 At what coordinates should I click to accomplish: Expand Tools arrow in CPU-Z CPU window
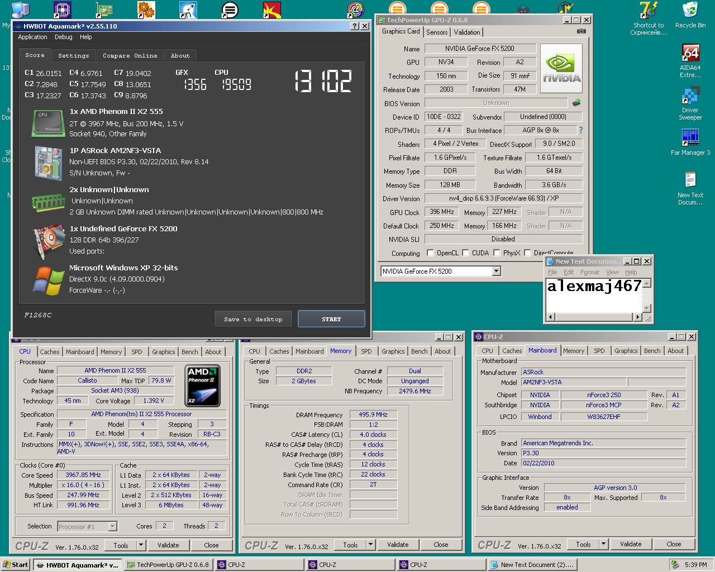coord(141,545)
